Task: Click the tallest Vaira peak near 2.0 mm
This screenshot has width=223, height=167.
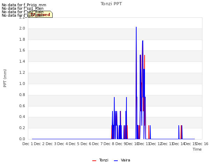Action: point(136,27)
